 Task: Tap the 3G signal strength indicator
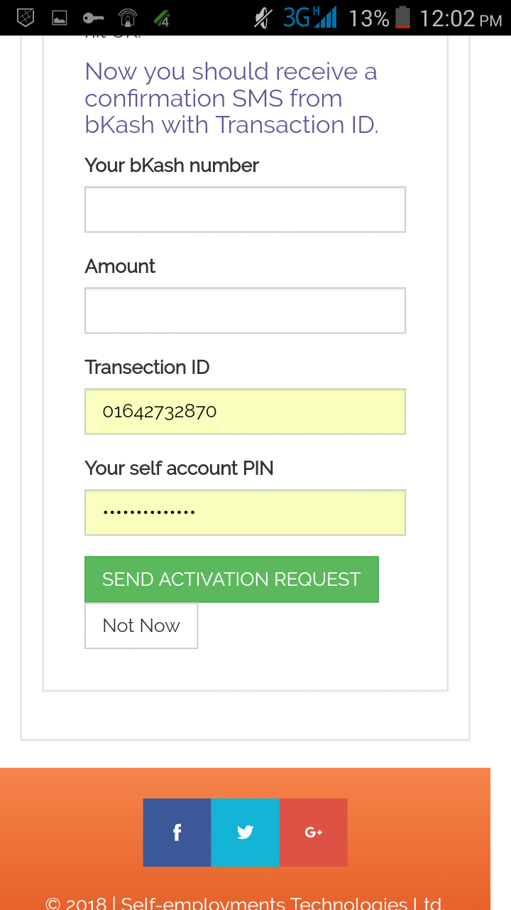(x=309, y=18)
